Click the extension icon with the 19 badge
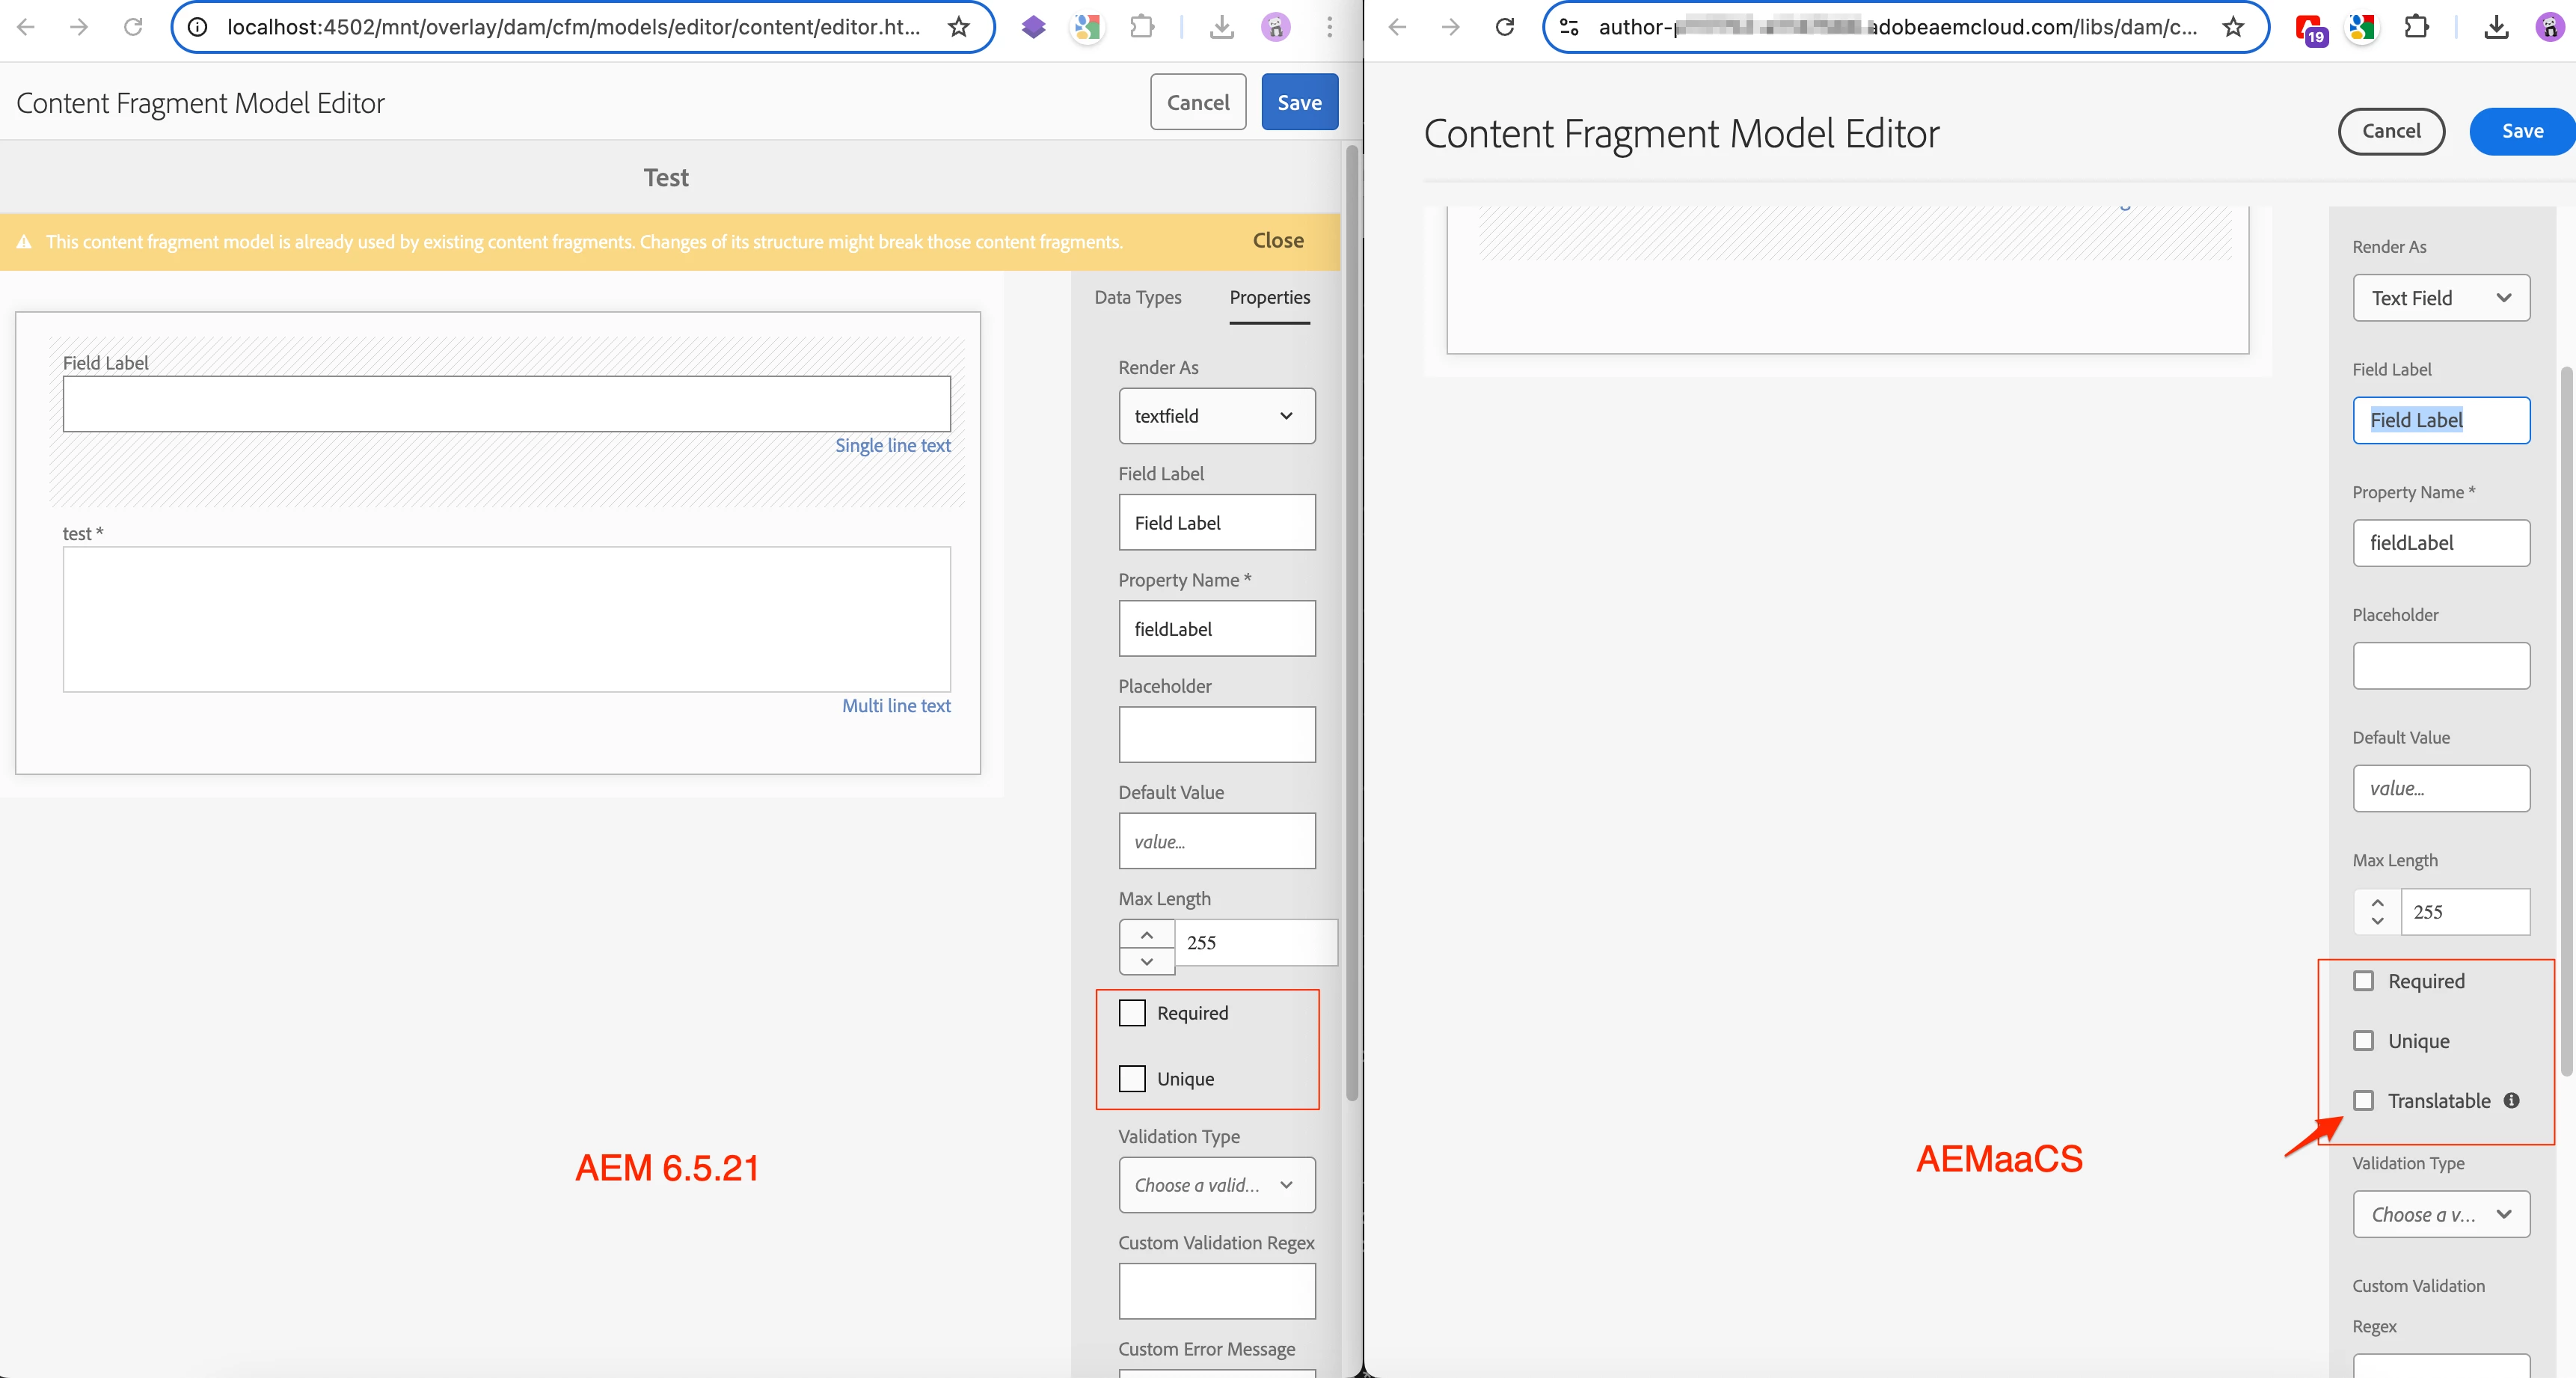The height and width of the screenshot is (1378, 2576). (x=2309, y=29)
